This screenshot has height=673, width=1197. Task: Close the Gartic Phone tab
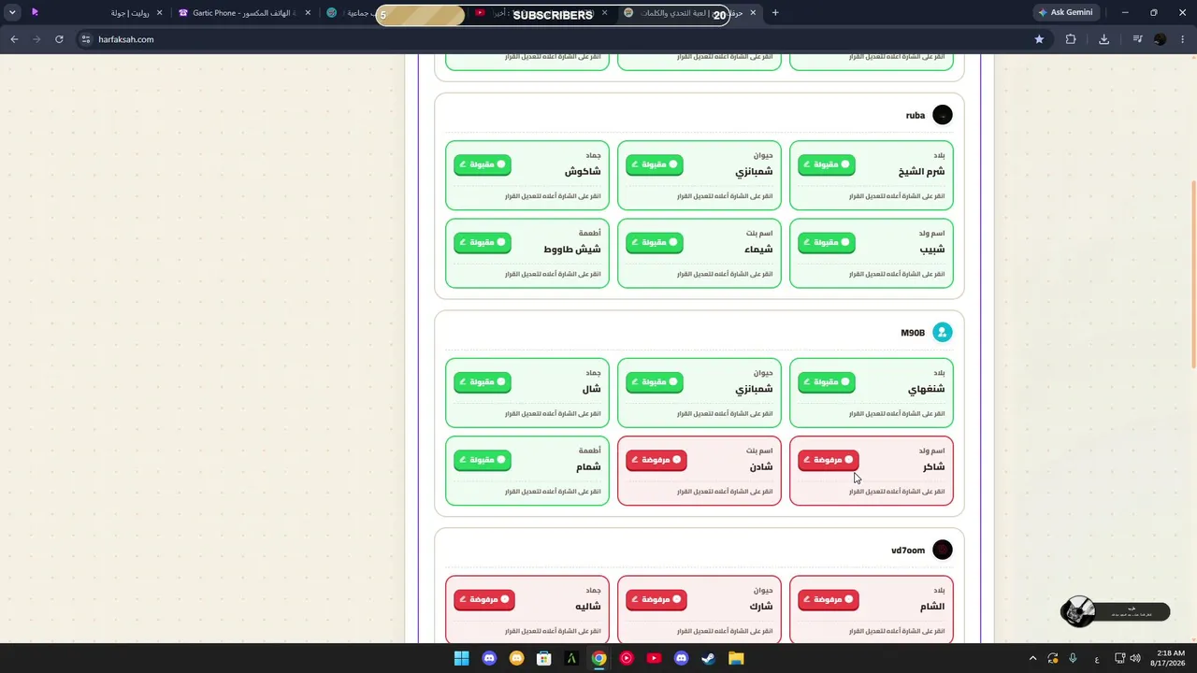[x=308, y=13]
